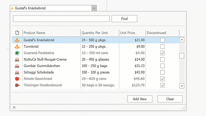
Task: Check Discontinued for Schoggi Schokolade
Action: pos(163,72)
